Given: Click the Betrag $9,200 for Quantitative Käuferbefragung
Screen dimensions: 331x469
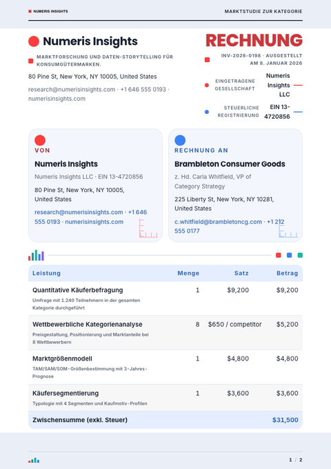Looking at the screenshot, I should pos(287,290).
